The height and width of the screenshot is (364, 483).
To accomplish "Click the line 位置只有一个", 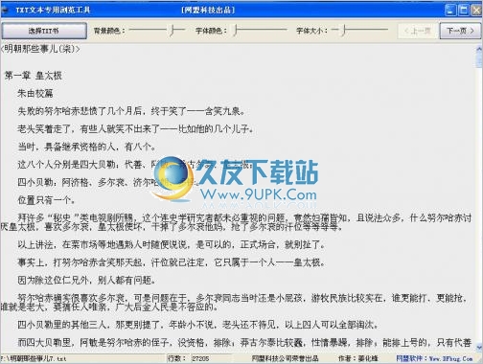I will point(47,200).
